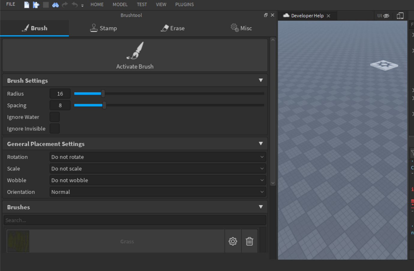This screenshot has height=271, width=414.
Task: Open the Rotation dropdown
Action: [157, 157]
